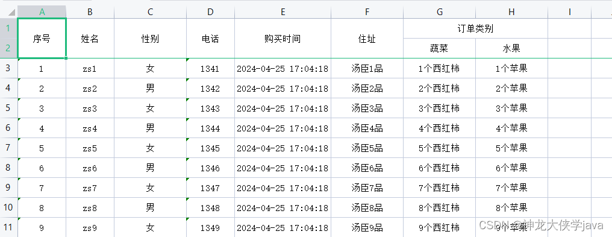Click the merged 订单类别 header cell
612x237 pixels.
(475, 28)
